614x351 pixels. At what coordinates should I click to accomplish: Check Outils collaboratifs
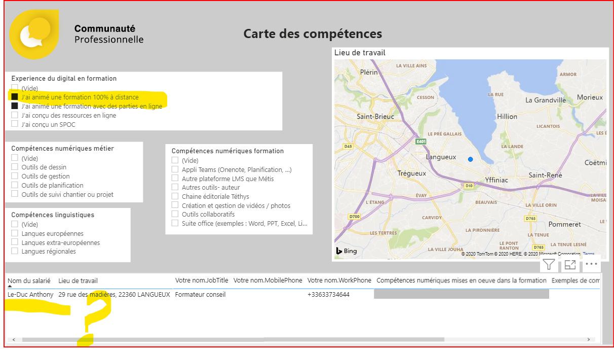point(175,214)
